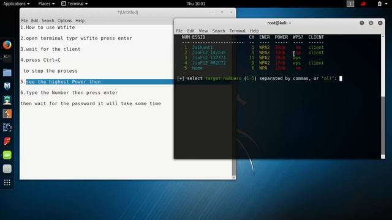Click the clock Thu 10:01
Screen dimensions: 392x220
tap(196, 4)
